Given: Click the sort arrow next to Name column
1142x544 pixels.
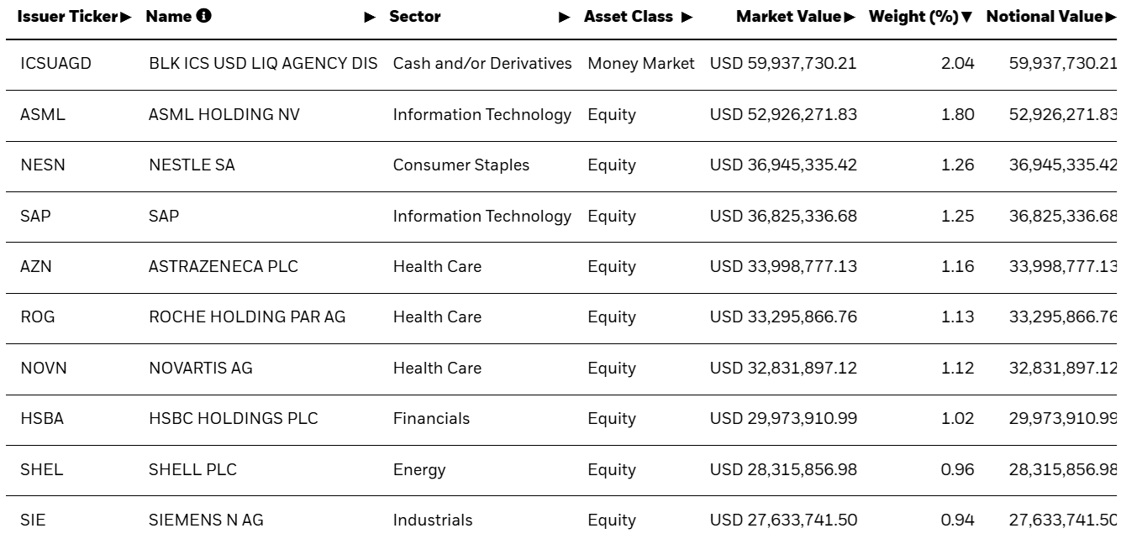Looking at the screenshot, I should point(370,17).
